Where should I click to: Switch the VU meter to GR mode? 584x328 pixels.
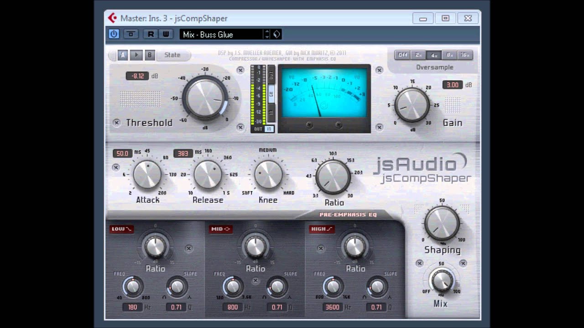[271, 94]
